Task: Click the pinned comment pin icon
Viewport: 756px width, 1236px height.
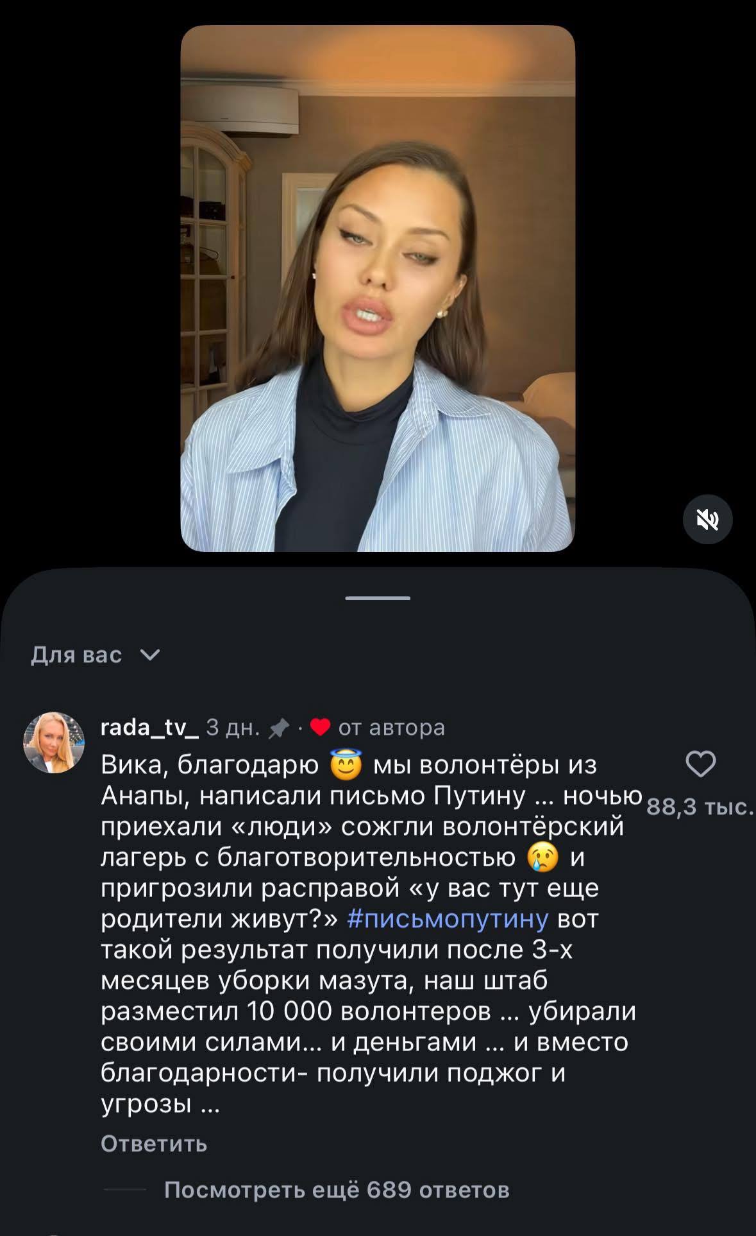Action: [x=278, y=728]
